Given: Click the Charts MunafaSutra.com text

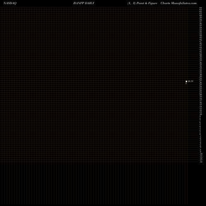Looking at the screenshot, I should [x=178, y=3].
